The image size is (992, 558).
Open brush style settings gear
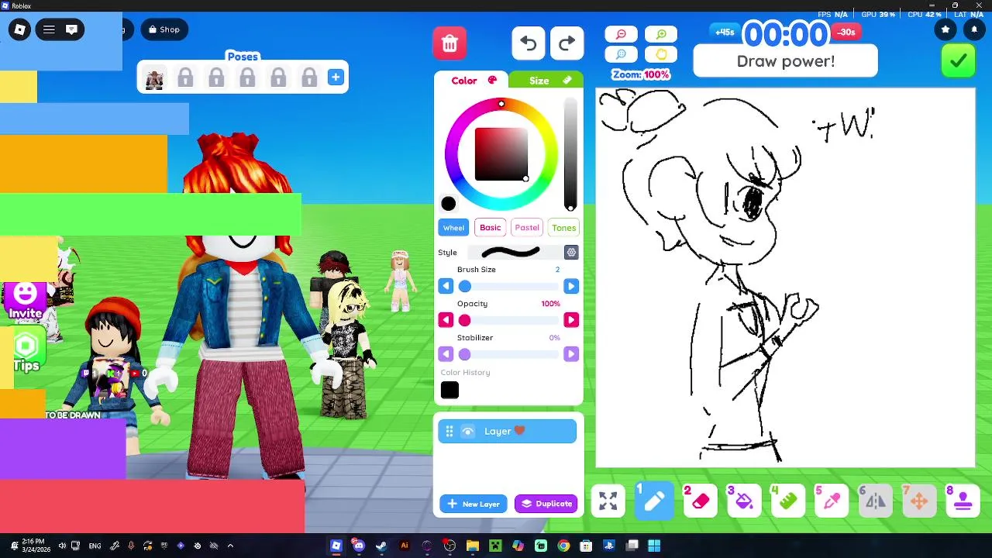(571, 253)
